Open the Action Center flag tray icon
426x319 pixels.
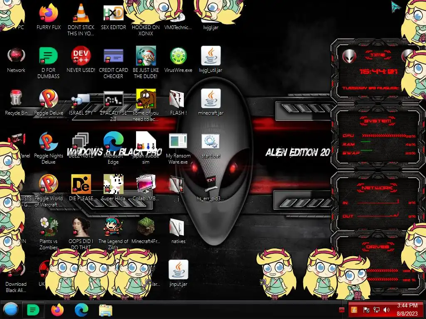click(366, 309)
